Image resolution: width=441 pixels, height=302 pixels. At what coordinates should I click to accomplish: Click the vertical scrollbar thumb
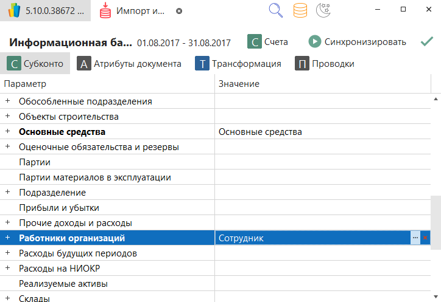click(x=436, y=222)
